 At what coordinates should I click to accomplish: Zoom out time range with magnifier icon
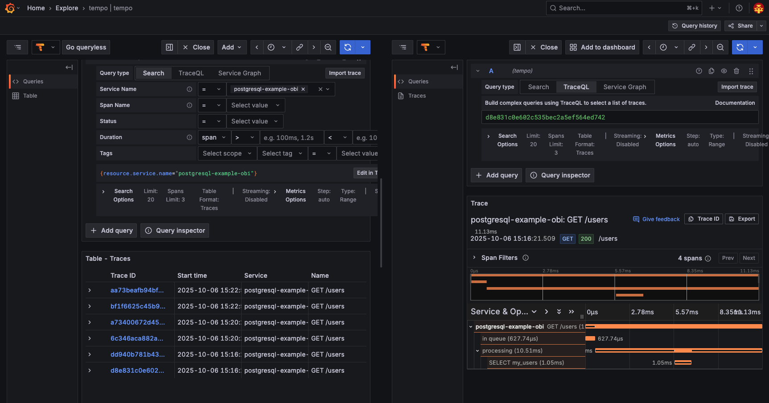click(328, 47)
